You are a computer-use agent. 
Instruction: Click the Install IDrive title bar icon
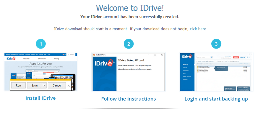coord(94,55)
